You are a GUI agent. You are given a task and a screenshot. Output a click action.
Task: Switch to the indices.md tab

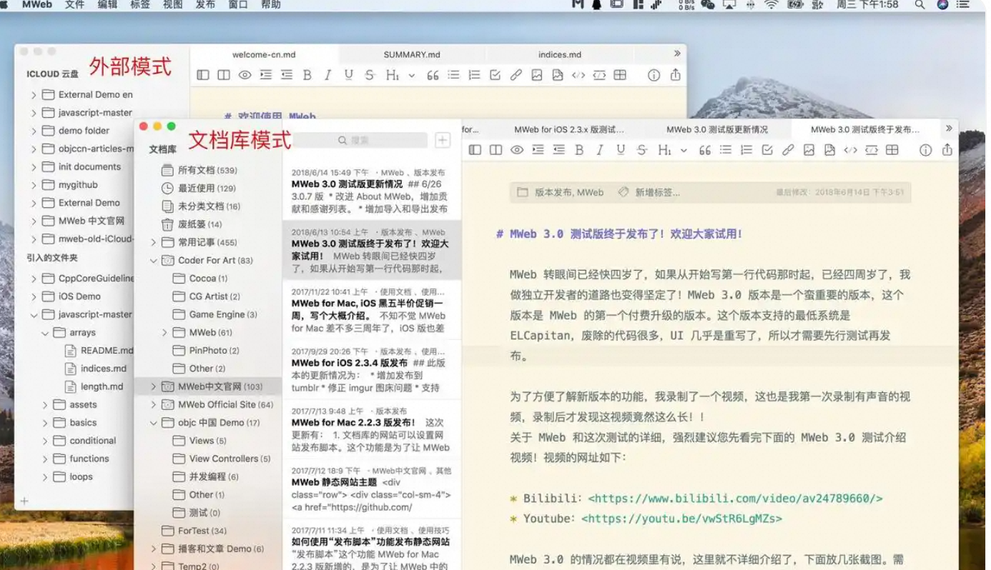560,54
